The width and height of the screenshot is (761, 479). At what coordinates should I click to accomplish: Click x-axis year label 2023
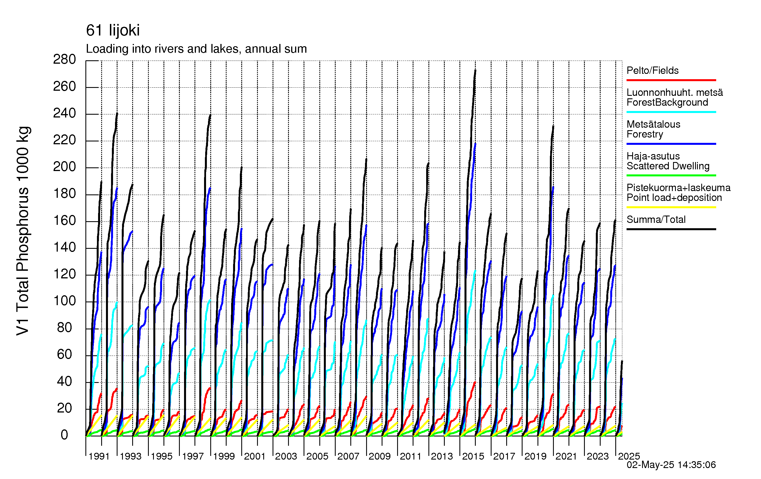(598, 456)
